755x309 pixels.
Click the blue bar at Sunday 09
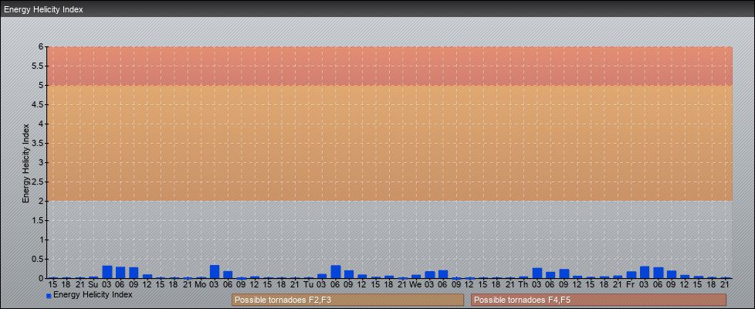point(134,273)
